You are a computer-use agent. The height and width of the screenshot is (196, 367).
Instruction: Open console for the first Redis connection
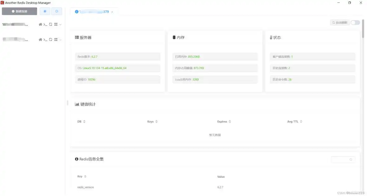[x=46, y=24]
